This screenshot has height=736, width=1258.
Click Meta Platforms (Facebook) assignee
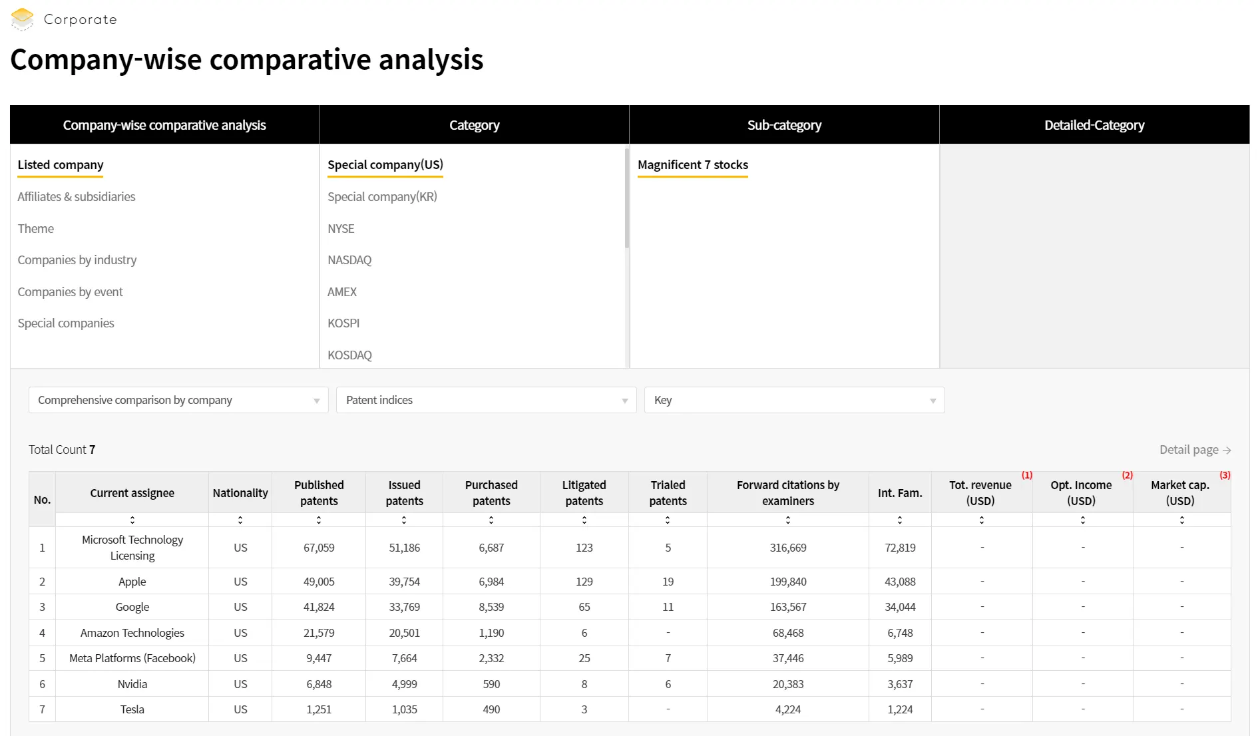132,658
